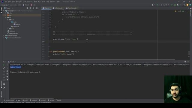192x108 pixels.
Task: Go to previous highlighted error arrow
Action: pos(186,11)
